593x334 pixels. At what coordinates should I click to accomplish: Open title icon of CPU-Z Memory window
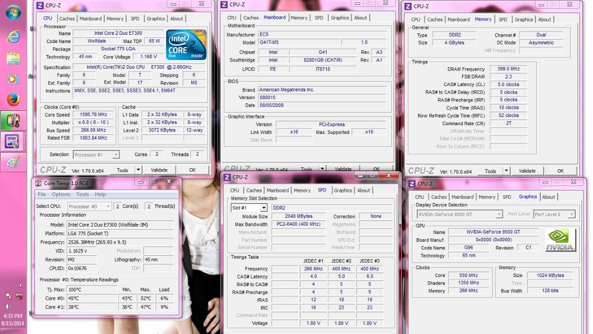(x=407, y=6)
